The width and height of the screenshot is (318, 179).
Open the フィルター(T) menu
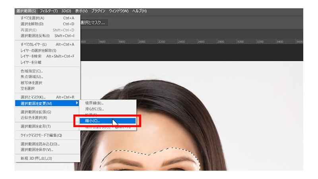point(48,11)
